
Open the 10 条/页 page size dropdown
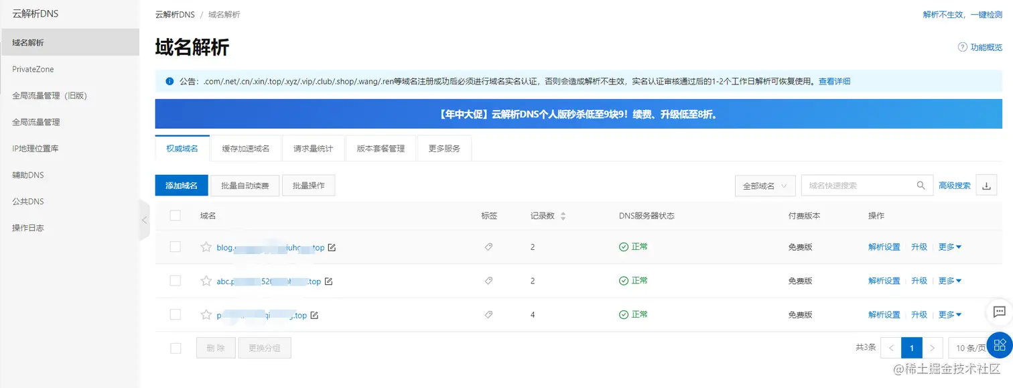(971, 348)
